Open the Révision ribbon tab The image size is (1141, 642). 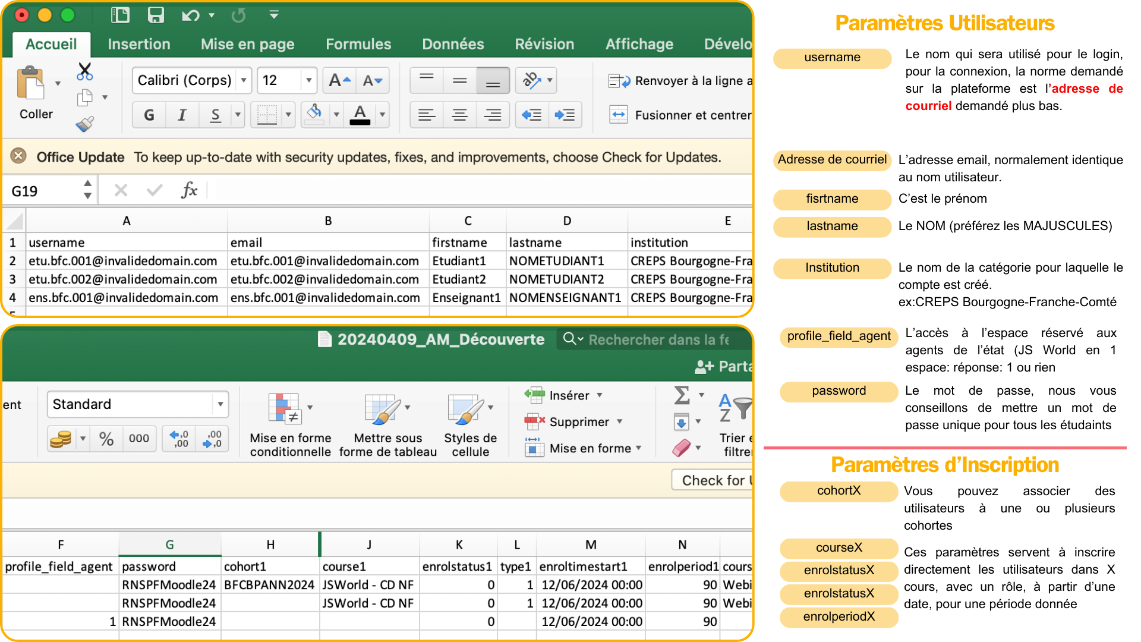pyautogui.click(x=544, y=44)
